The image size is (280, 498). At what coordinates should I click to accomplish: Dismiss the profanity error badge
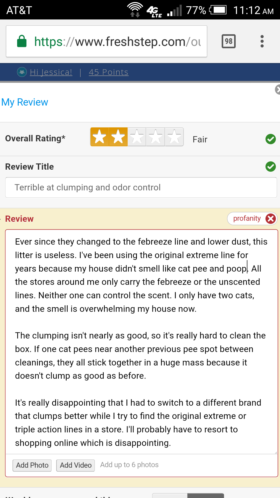[271, 219]
